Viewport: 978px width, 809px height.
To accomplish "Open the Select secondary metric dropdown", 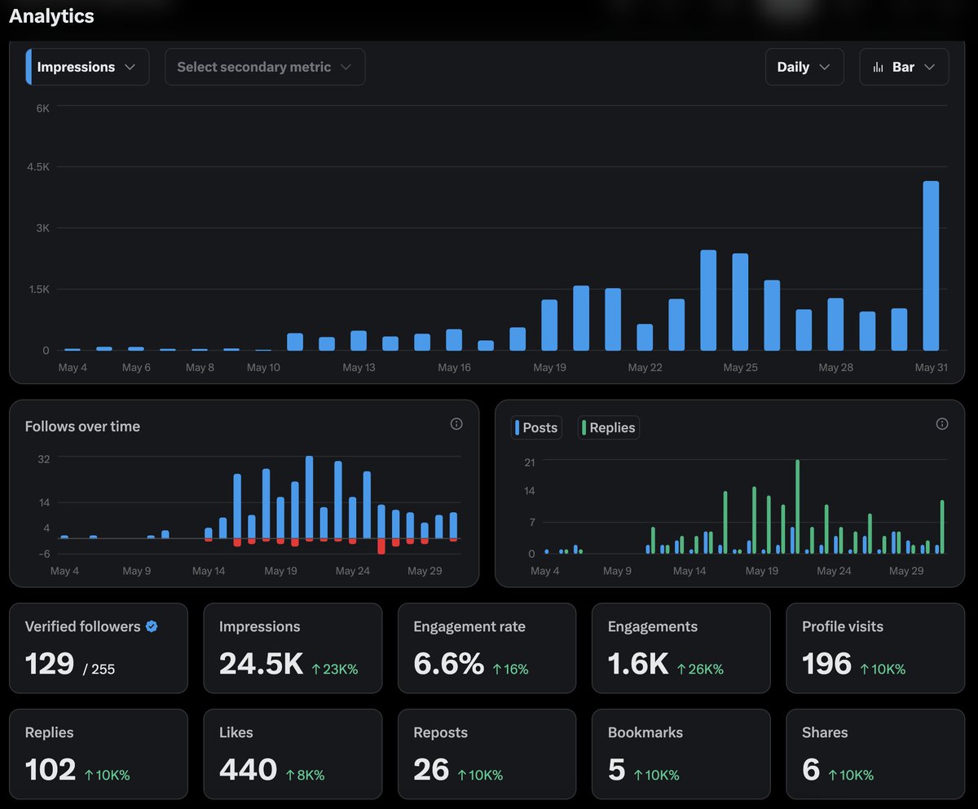I will coord(265,67).
